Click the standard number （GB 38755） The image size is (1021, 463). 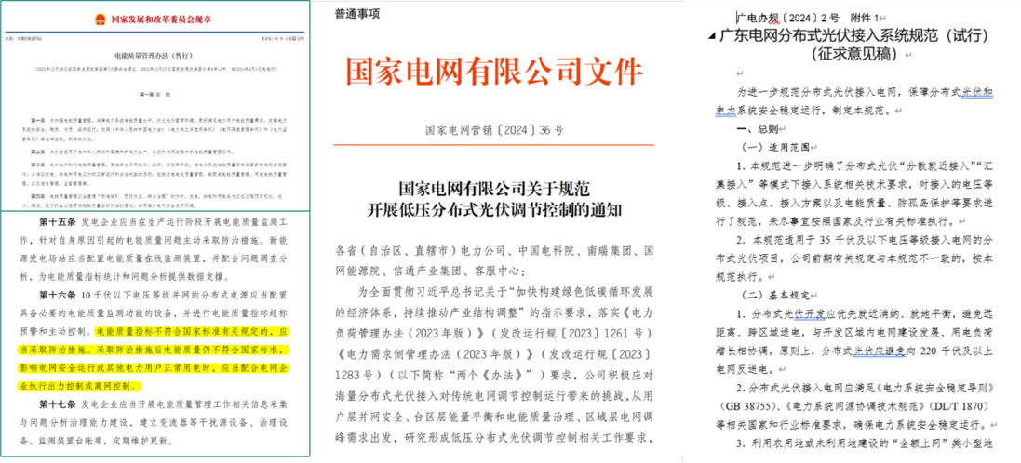point(748,405)
